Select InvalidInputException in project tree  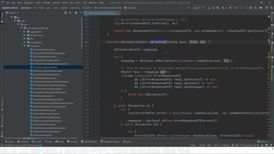click(x=44, y=96)
